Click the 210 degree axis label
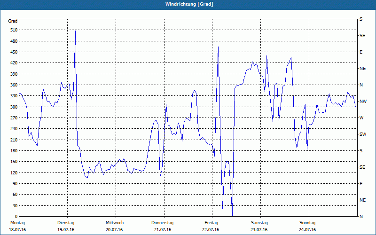The height and width of the screenshot is (235, 376). 14,140
